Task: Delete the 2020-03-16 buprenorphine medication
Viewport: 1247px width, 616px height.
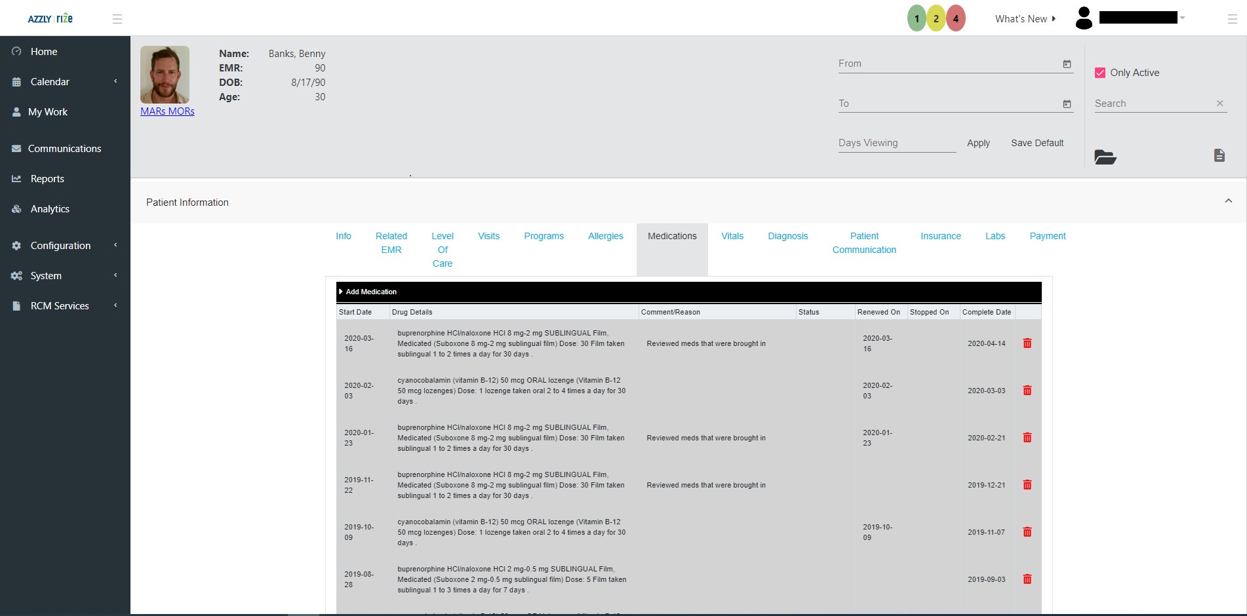Action: coord(1027,343)
